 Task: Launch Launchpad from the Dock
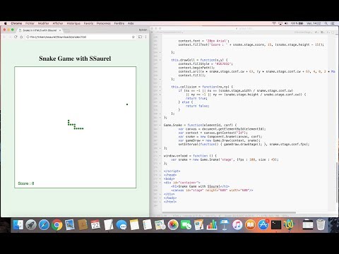[31, 225]
